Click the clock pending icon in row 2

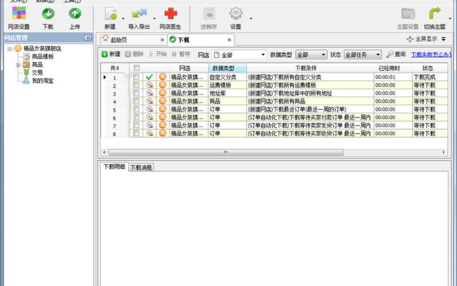point(149,85)
